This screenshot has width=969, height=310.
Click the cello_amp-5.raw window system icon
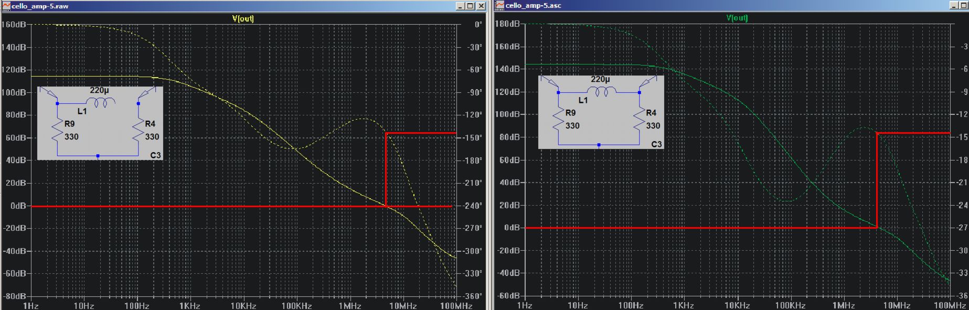pos(6,6)
